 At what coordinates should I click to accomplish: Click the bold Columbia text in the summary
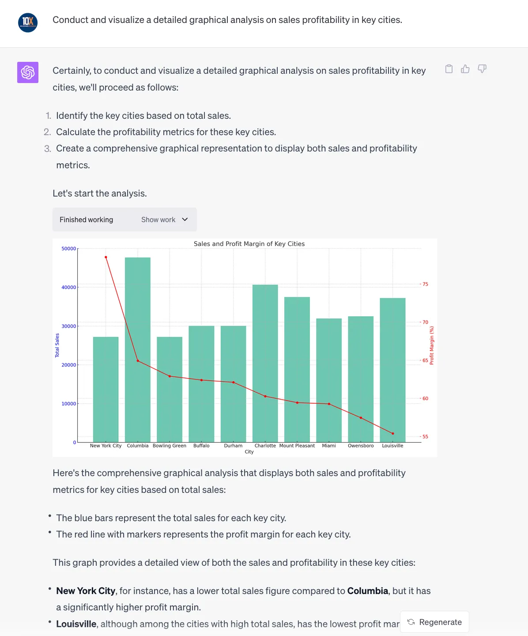click(368, 591)
